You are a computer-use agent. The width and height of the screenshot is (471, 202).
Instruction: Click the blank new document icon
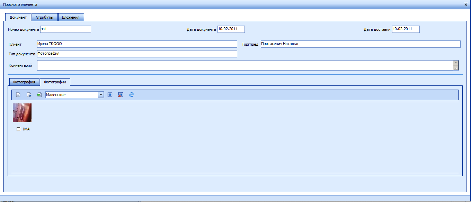18,95
